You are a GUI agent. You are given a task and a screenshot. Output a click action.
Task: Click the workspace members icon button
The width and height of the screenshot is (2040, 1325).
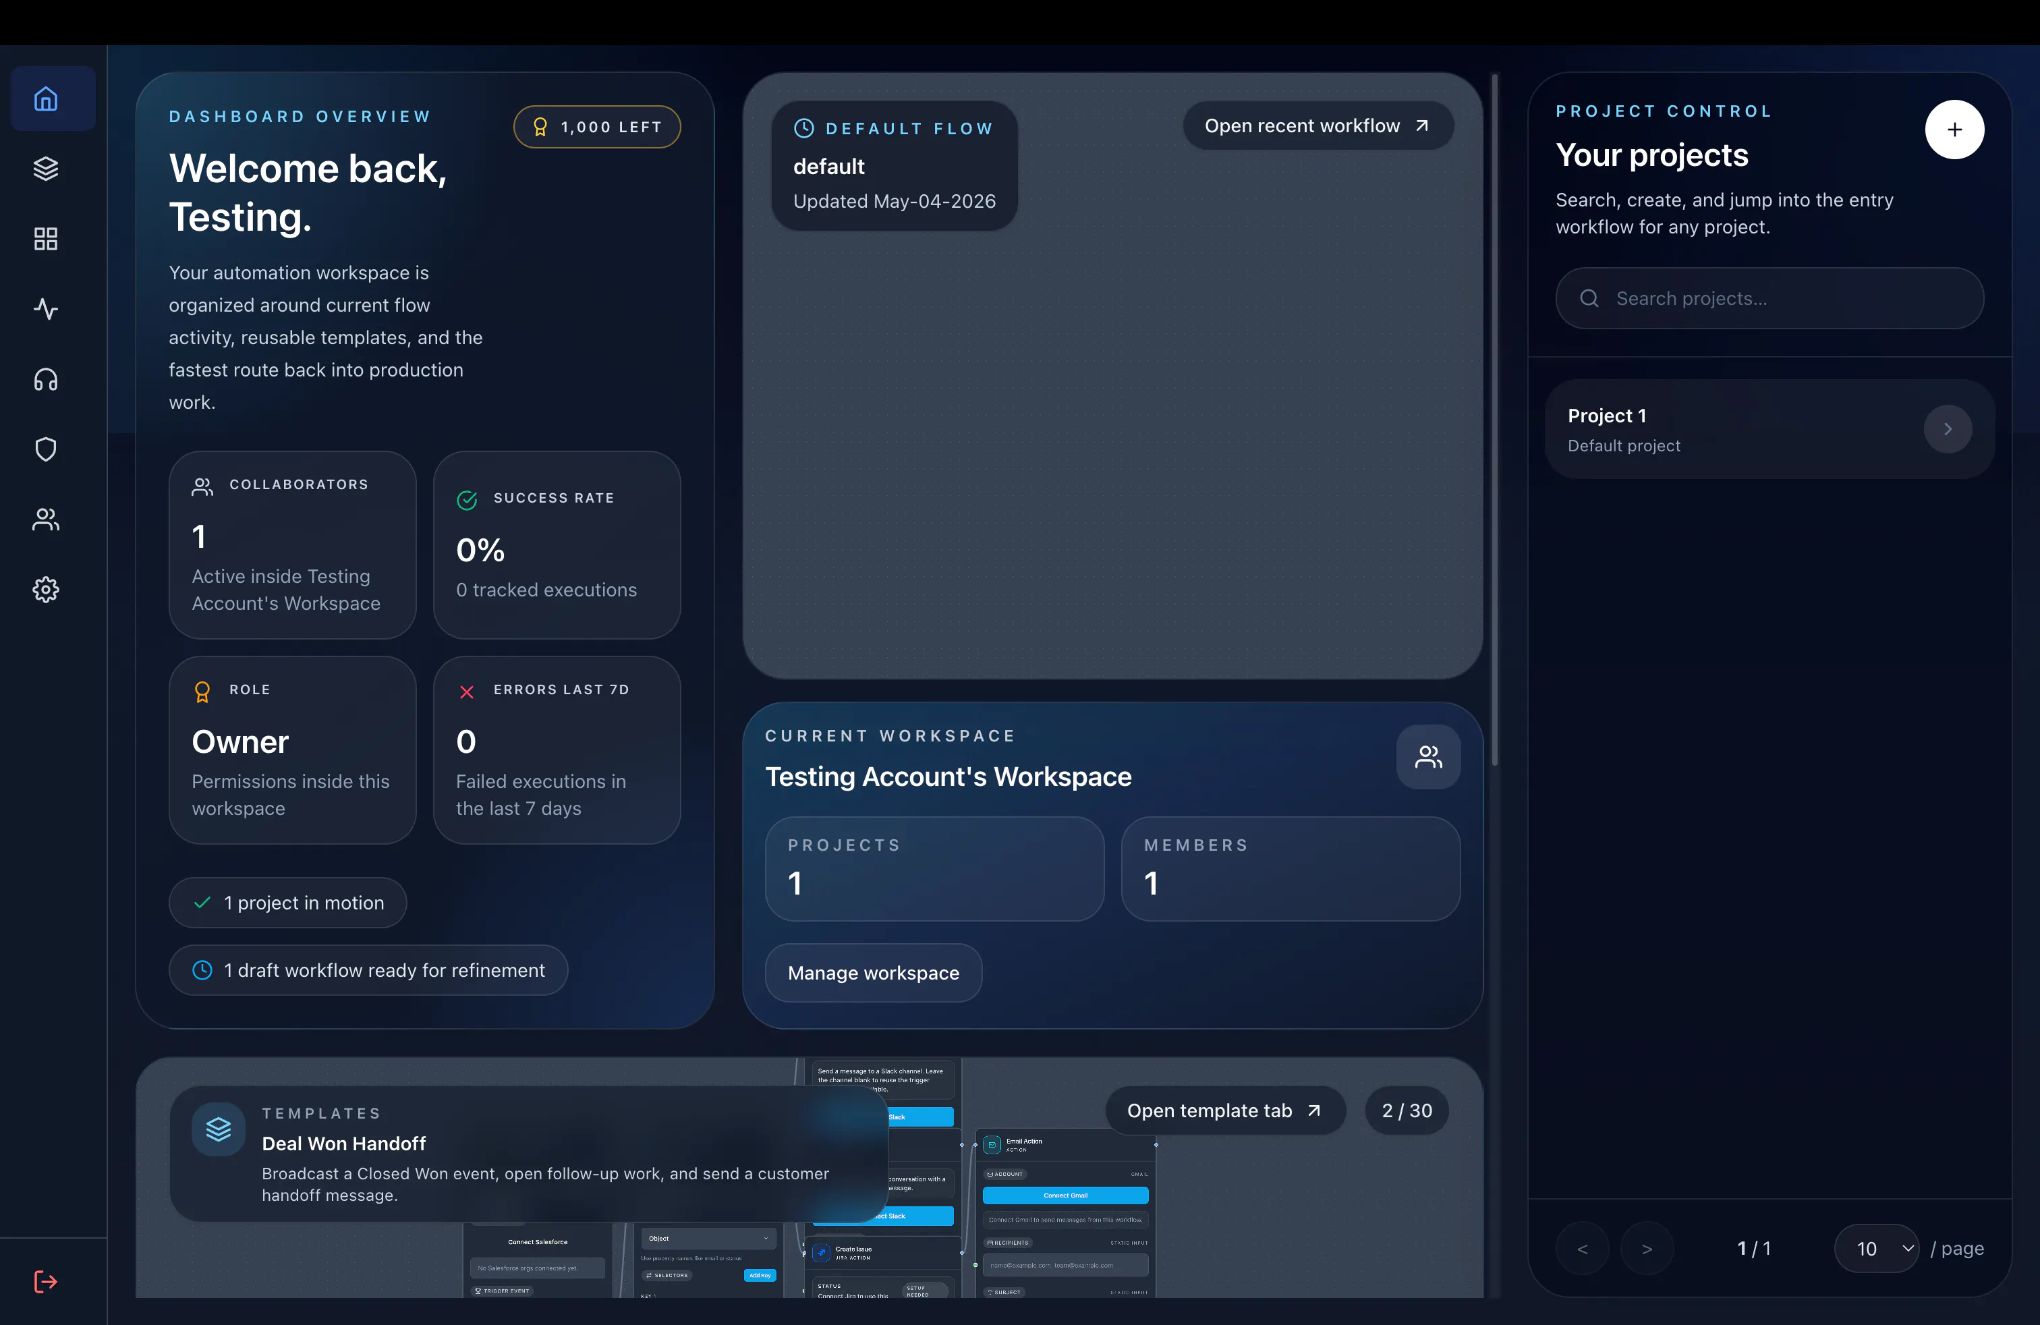[1428, 757]
